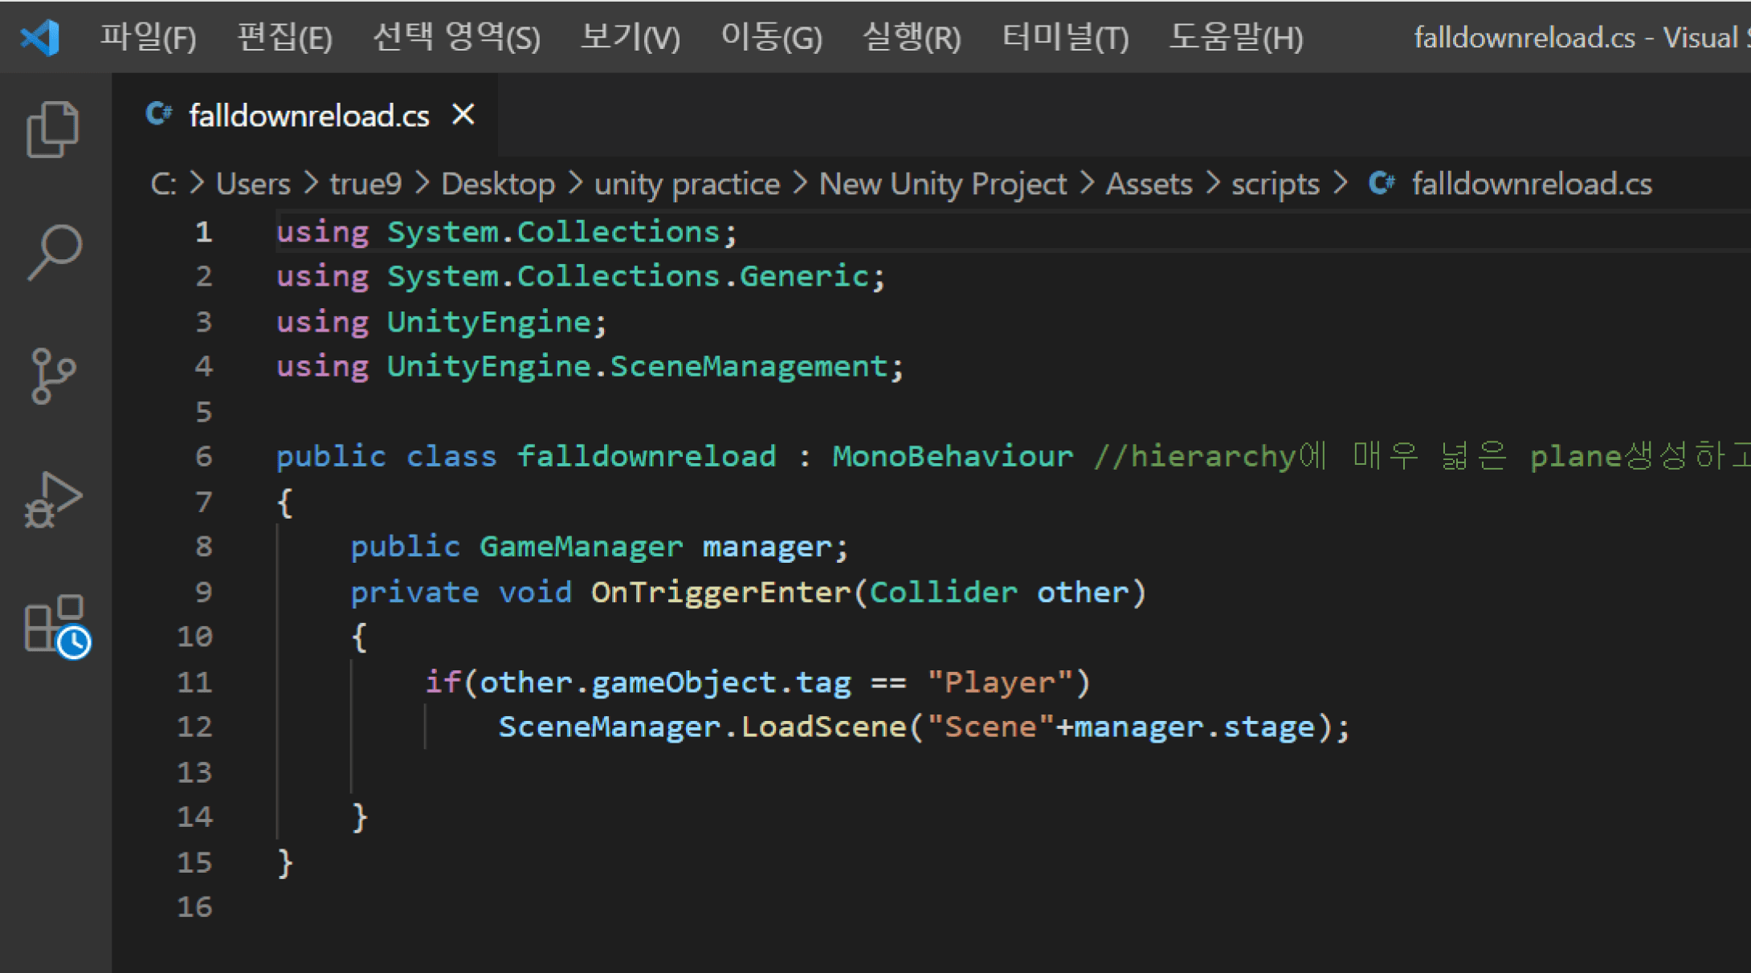Open the 실행(R) menu
The width and height of the screenshot is (1751, 973).
point(911,37)
